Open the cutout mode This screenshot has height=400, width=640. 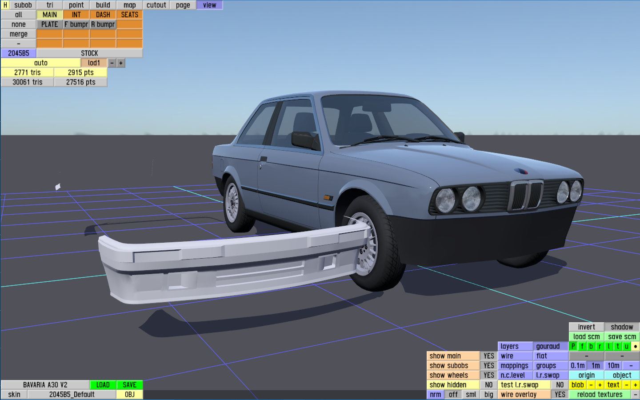pos(156,5)
